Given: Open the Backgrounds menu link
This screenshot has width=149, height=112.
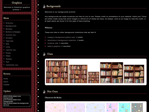Looking at the screenshot, I should point(11,26).
